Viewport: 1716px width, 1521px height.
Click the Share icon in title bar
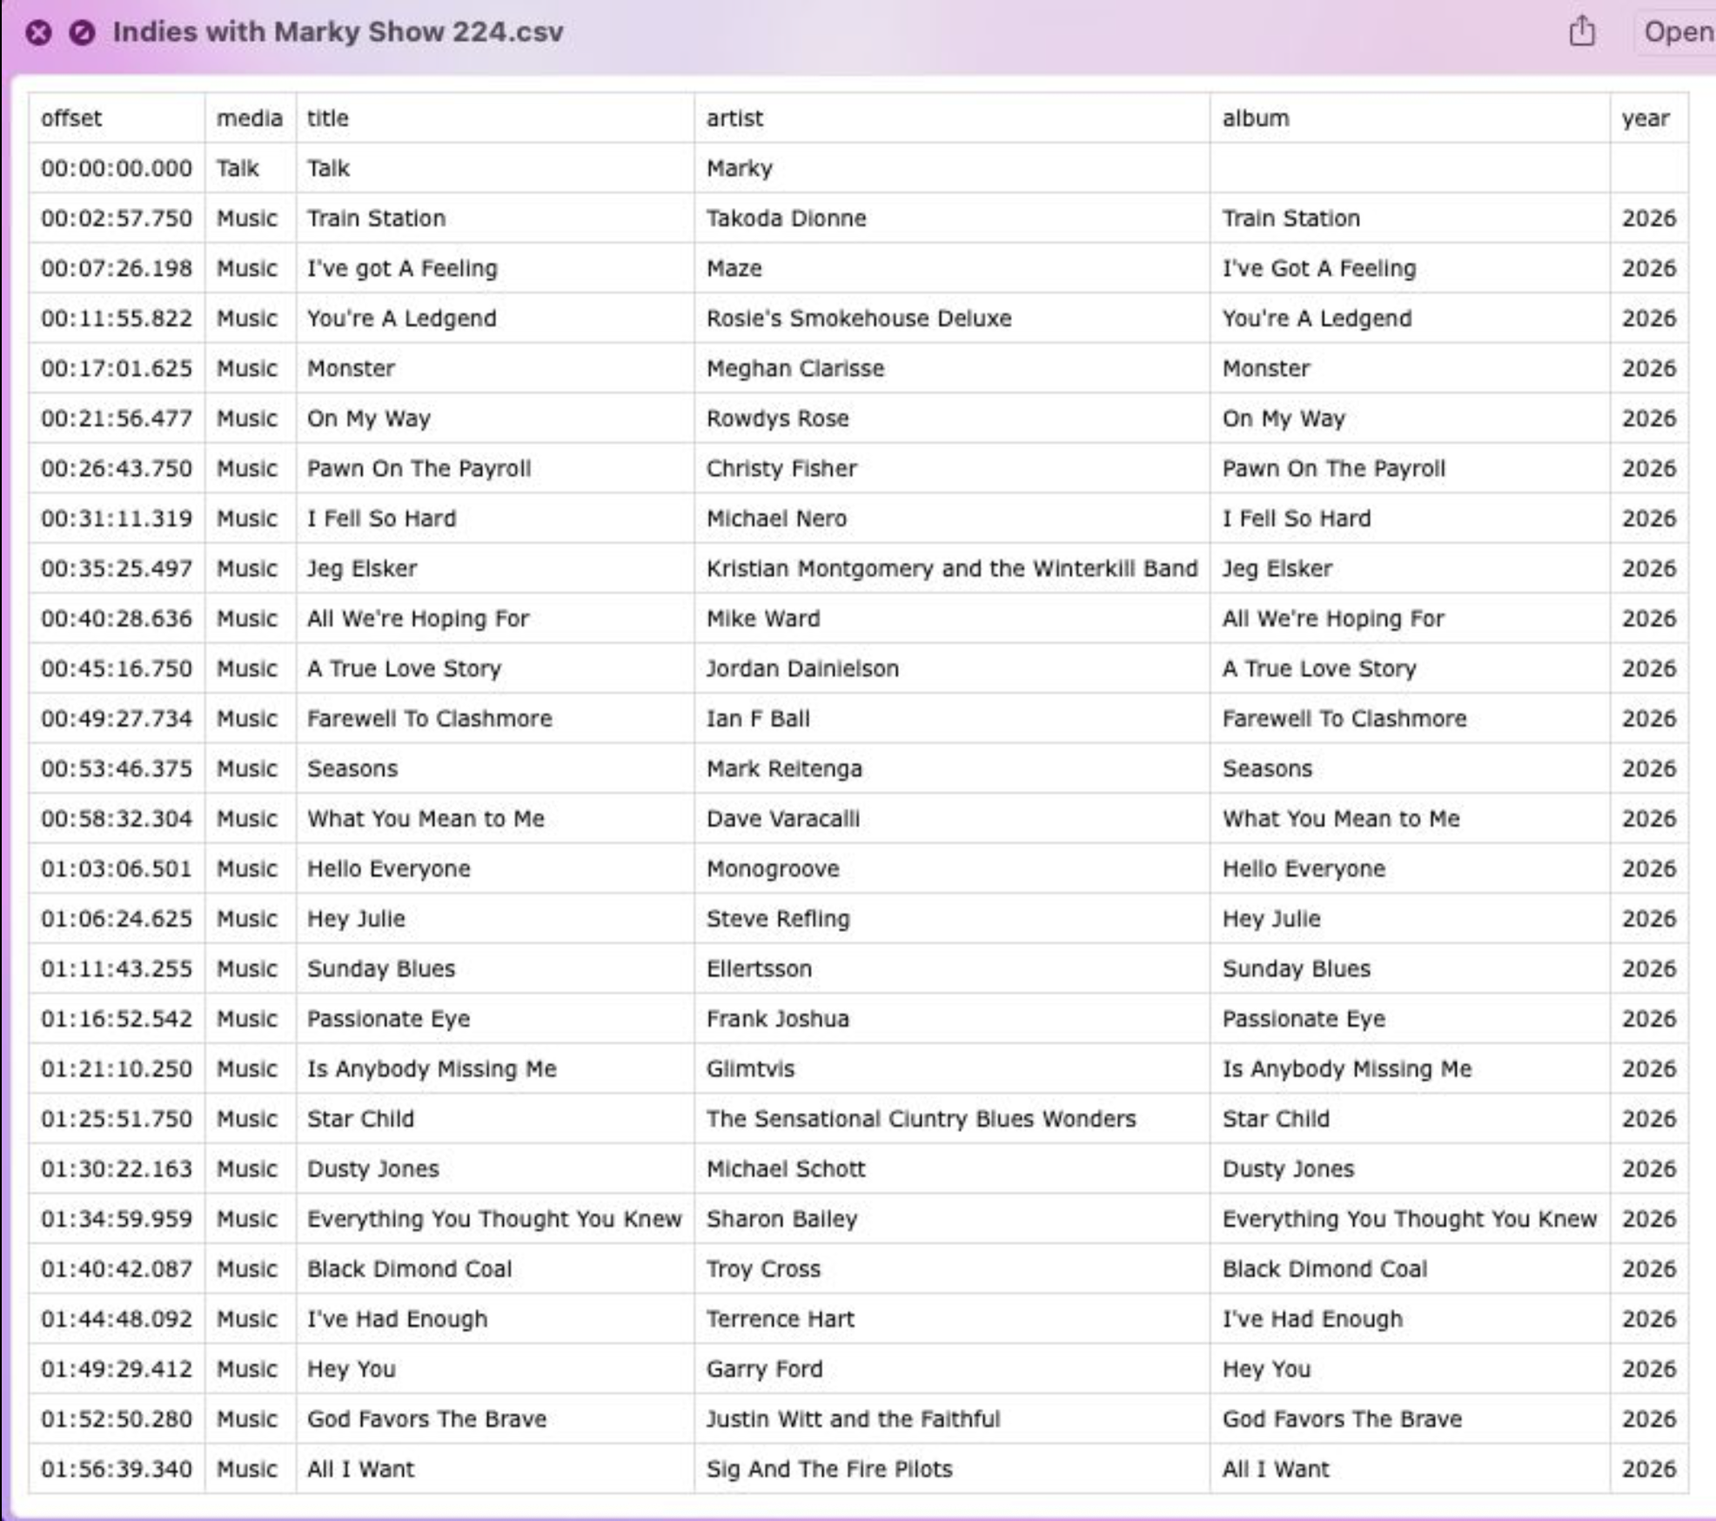[x=1581, y=32]
